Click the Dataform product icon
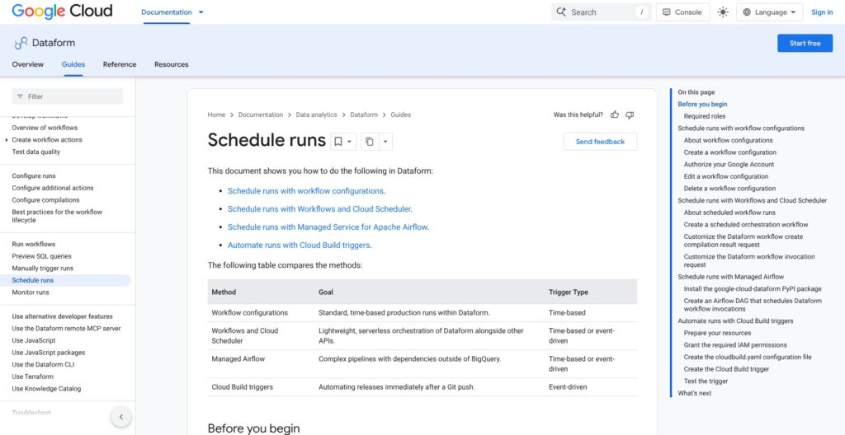Viewport: 845px width, 435px height. click(21, 43)
